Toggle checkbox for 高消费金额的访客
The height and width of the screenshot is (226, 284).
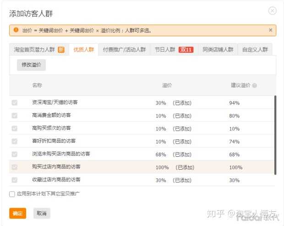point(15,116)
